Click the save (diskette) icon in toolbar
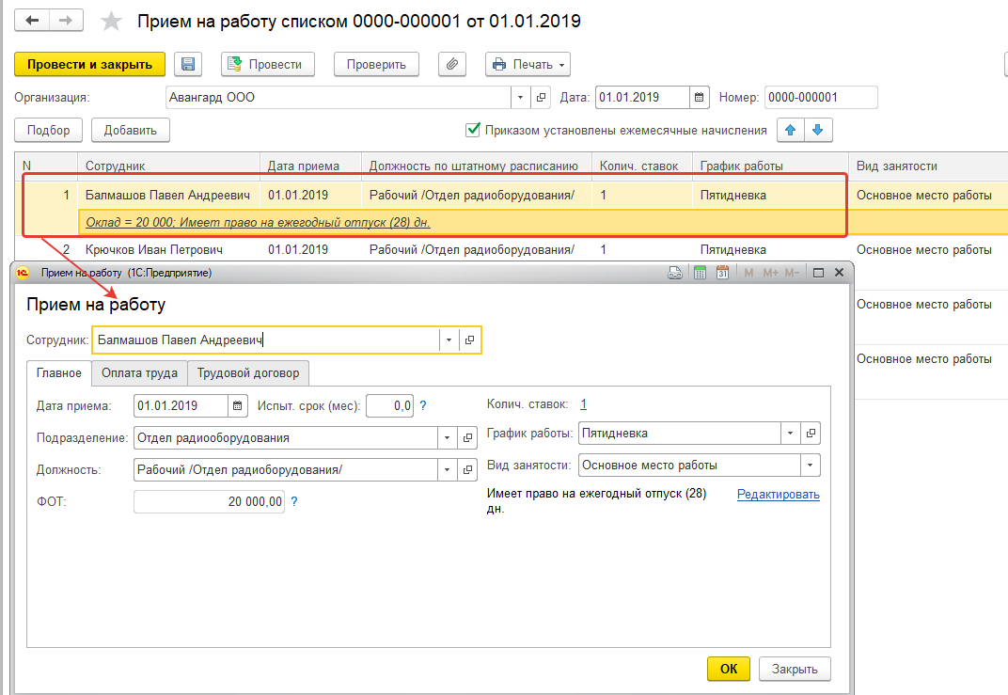The image size is (1008, 695). pos(188,64)
